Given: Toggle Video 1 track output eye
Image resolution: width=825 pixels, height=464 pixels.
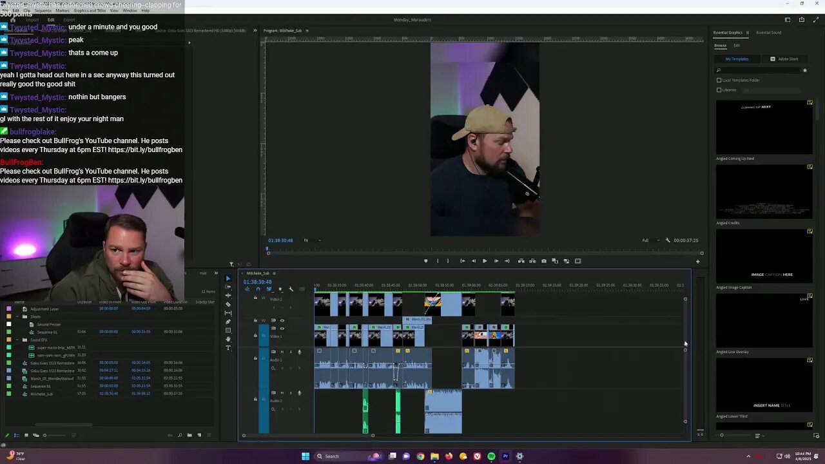Looking at the screenshot, I should click(x=282, y=329).
